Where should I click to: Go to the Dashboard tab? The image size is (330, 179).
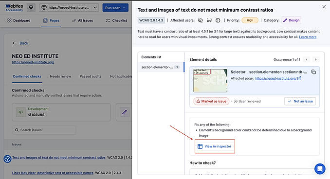click(x=18, y=20)
